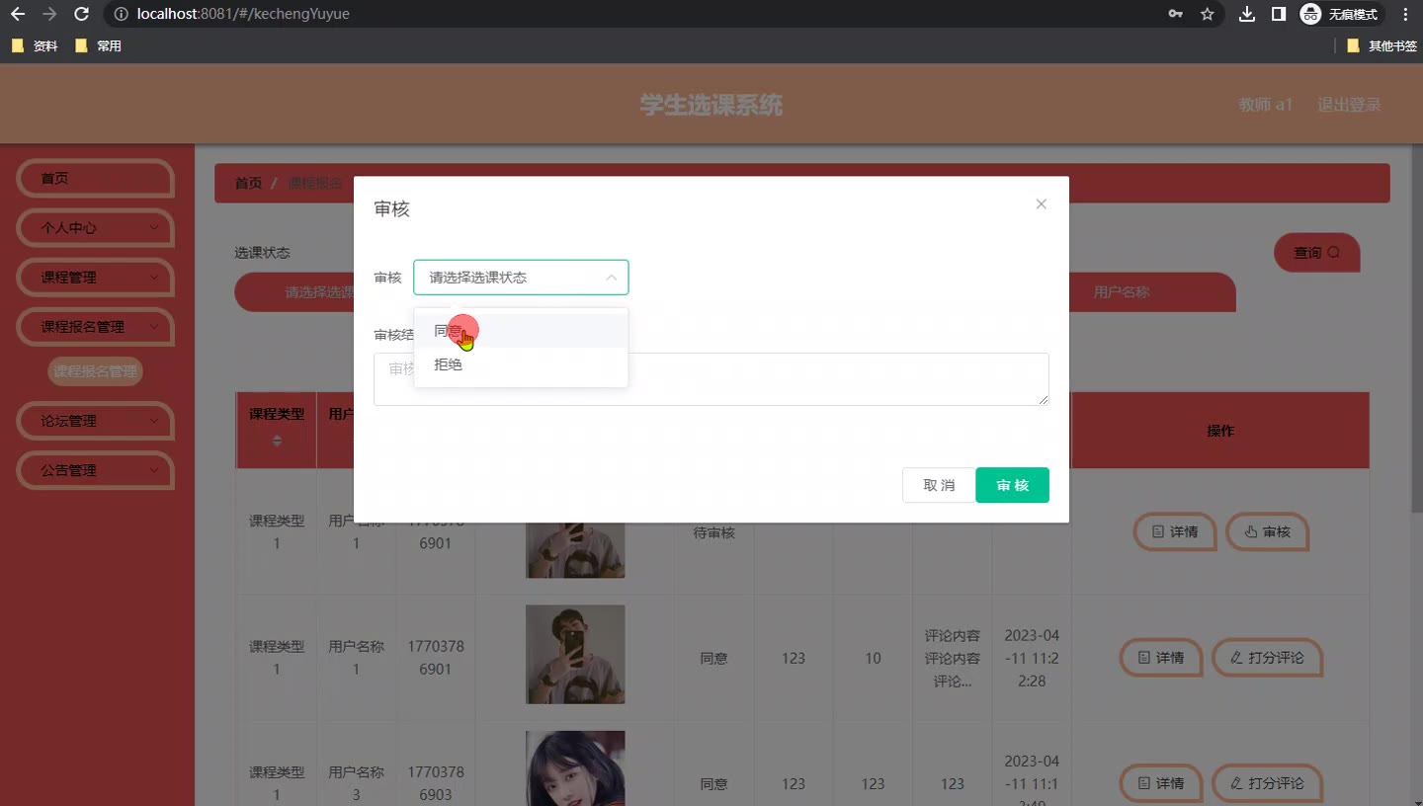Select the 课程报名管理 submenu item
Viewport: 1423px width, 806px height.
point(95,371)
